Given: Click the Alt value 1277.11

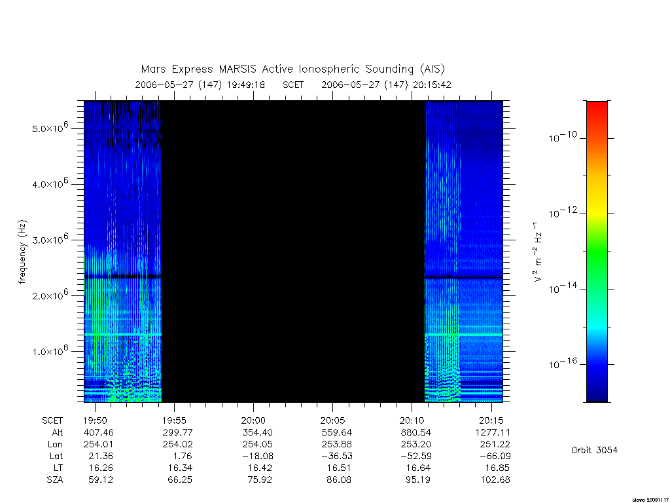Looking at the screenshot, I should click(493, 432).
